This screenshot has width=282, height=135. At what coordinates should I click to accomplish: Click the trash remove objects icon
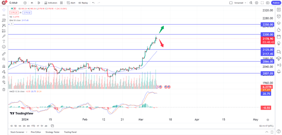4,89
